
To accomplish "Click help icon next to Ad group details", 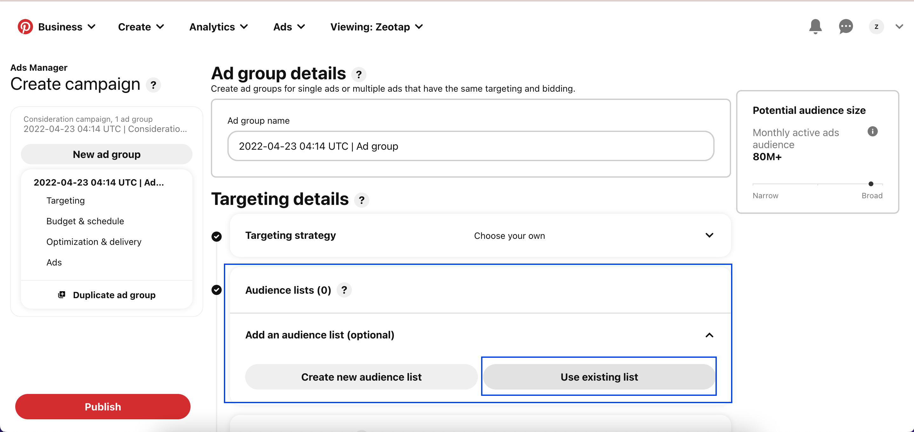I will [x=359, y=75].
